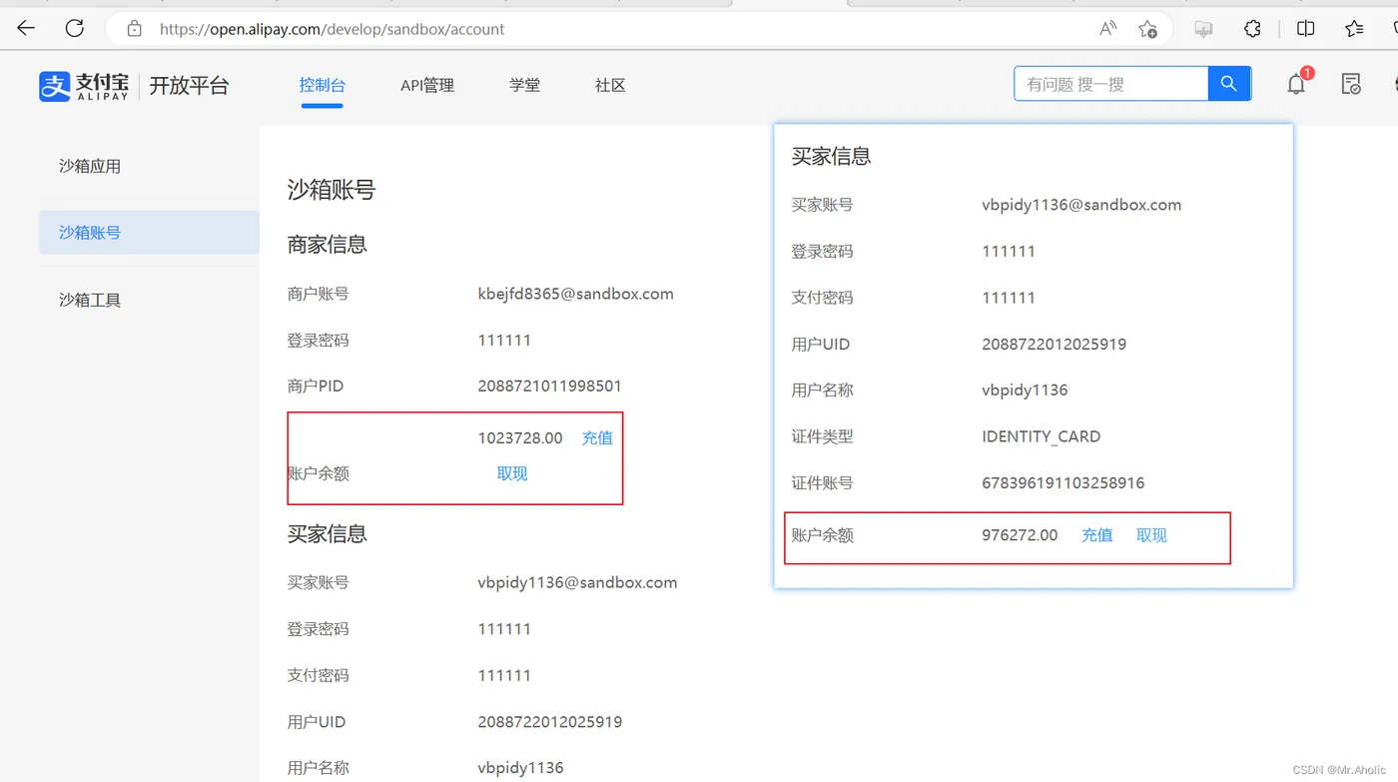Image resolution: width=1398 pixels, height=782 pixels.
Task: Click the greyed-out toolbar icon beside extensions
Action: 1203,29
